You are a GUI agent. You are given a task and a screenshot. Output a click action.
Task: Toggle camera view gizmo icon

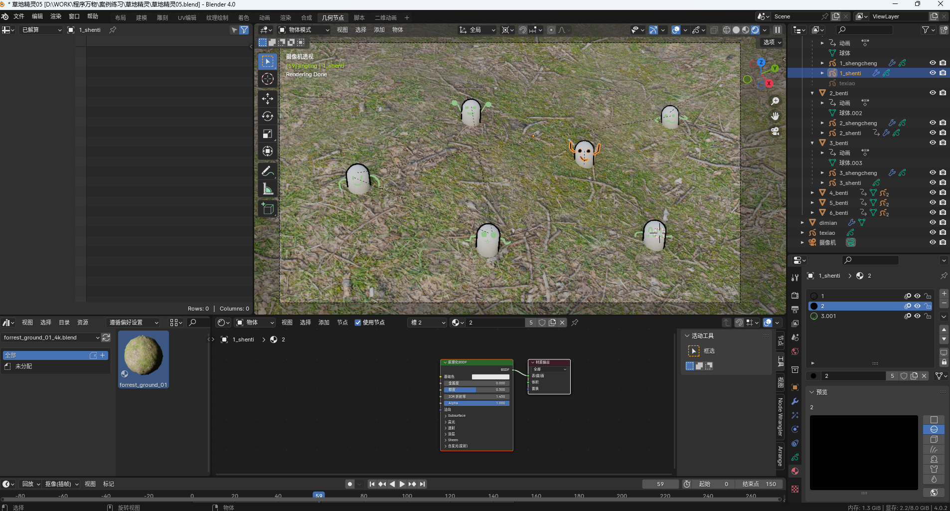pos(775,131)
